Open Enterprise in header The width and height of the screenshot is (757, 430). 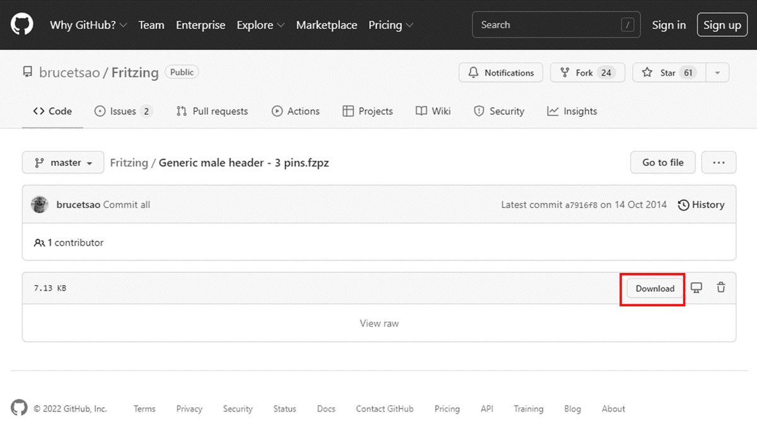201,25
